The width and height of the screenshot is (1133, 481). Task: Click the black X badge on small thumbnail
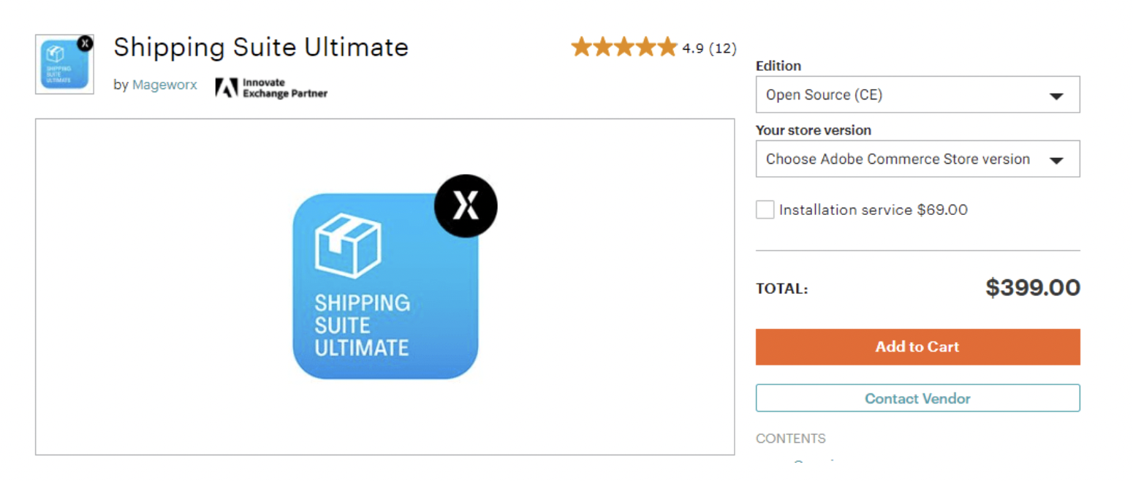coord(85,43)
